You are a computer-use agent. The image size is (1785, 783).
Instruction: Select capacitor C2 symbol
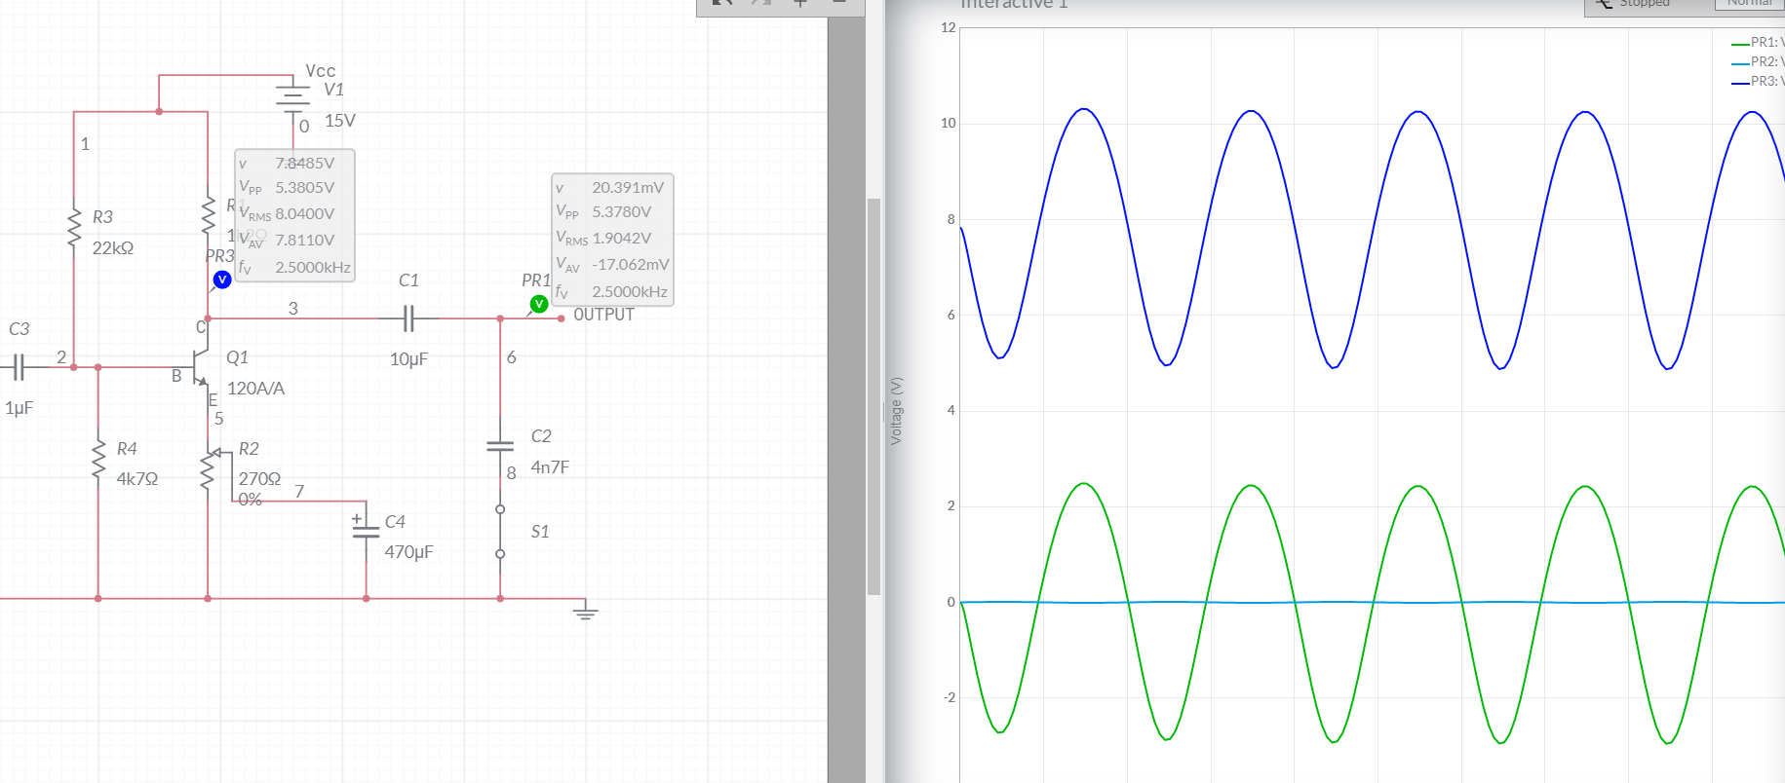pyautogui.click(x=500, y=446)
